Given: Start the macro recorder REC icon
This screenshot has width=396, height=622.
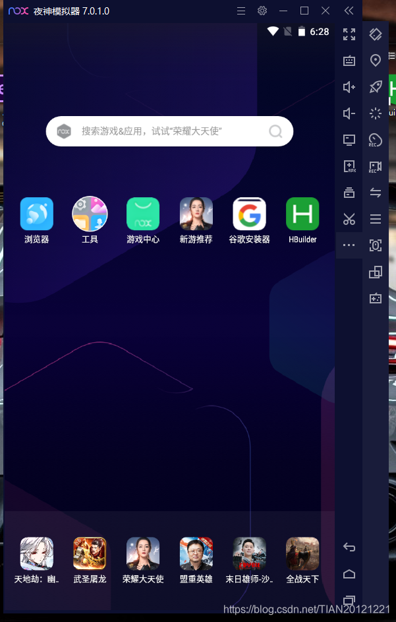Looking at the screenshot, I should tap(375, 140).
